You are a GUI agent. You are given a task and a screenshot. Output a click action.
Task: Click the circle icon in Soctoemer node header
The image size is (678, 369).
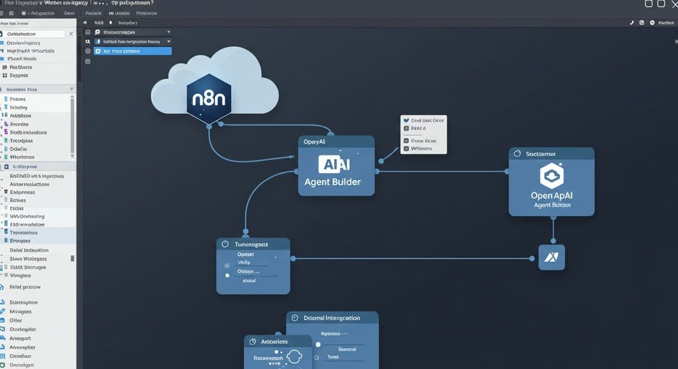[x=517, y=154]
